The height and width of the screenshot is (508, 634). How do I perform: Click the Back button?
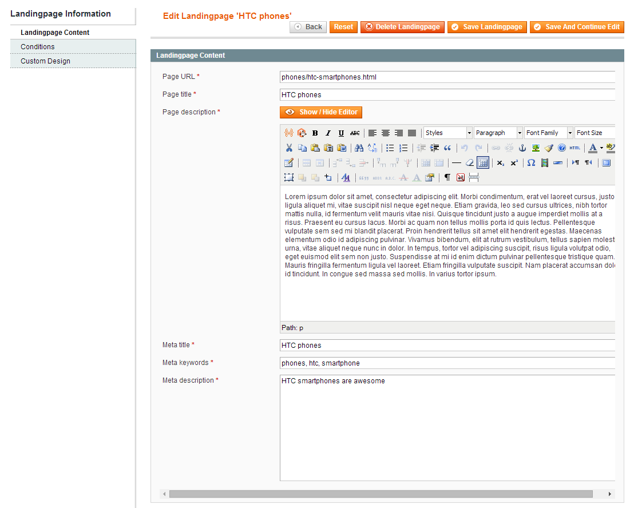tap(308, 27)
